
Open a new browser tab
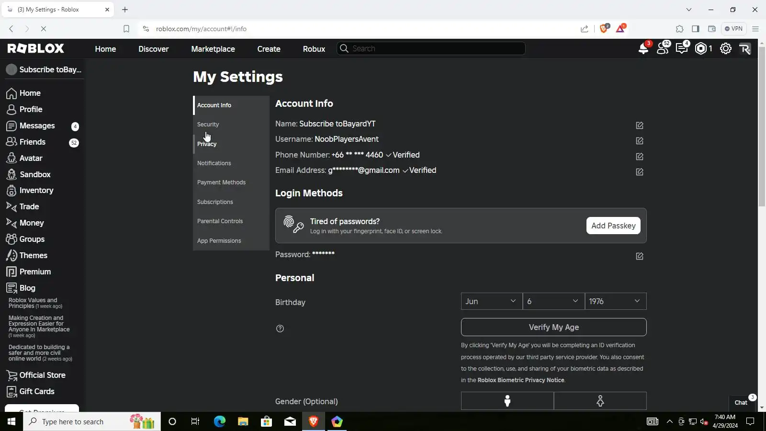pos(125,10)
